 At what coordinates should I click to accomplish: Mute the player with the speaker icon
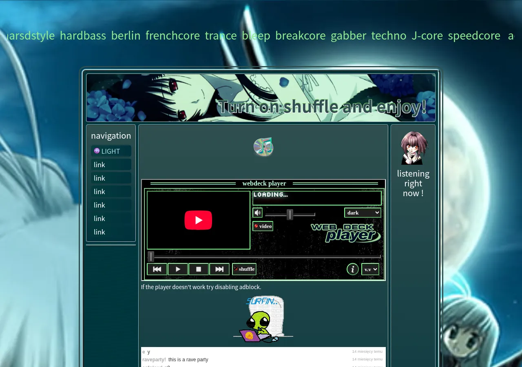tap(258, 213)
